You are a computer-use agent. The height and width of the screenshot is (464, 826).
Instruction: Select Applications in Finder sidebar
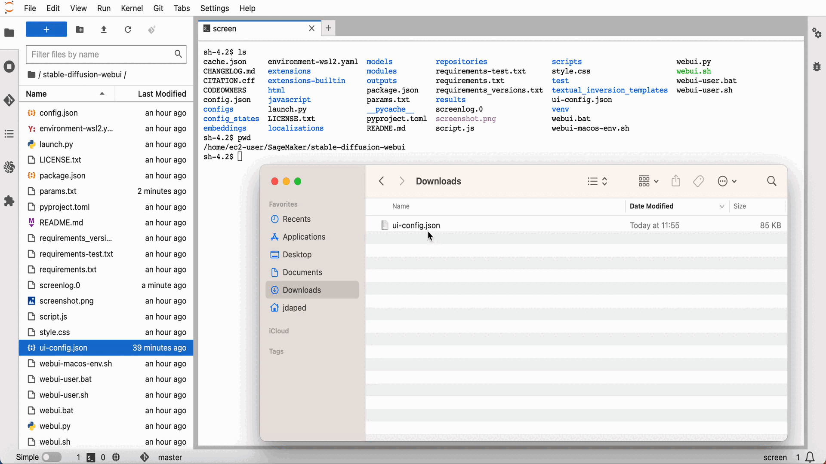[x=304, y=237]
